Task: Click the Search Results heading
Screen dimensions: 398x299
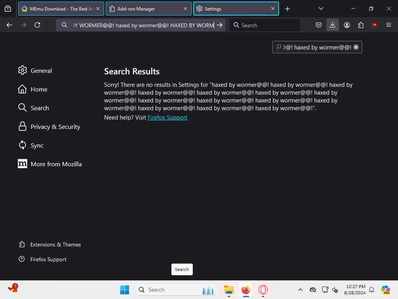Action: point(132,72)
